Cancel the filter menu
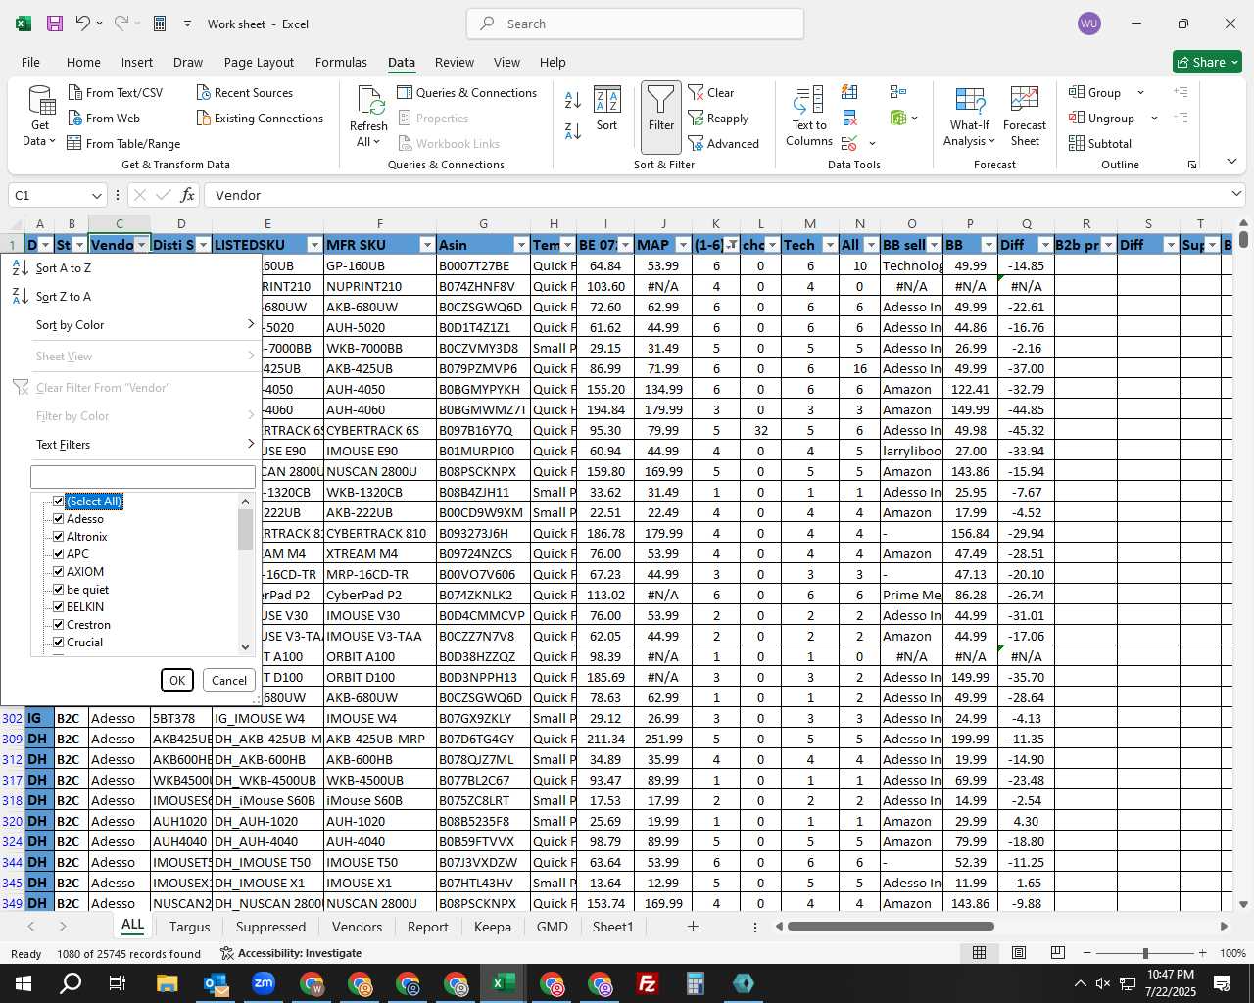Image resolution: width=1254 pixels, height=1003 pixels. coord(229,681)
